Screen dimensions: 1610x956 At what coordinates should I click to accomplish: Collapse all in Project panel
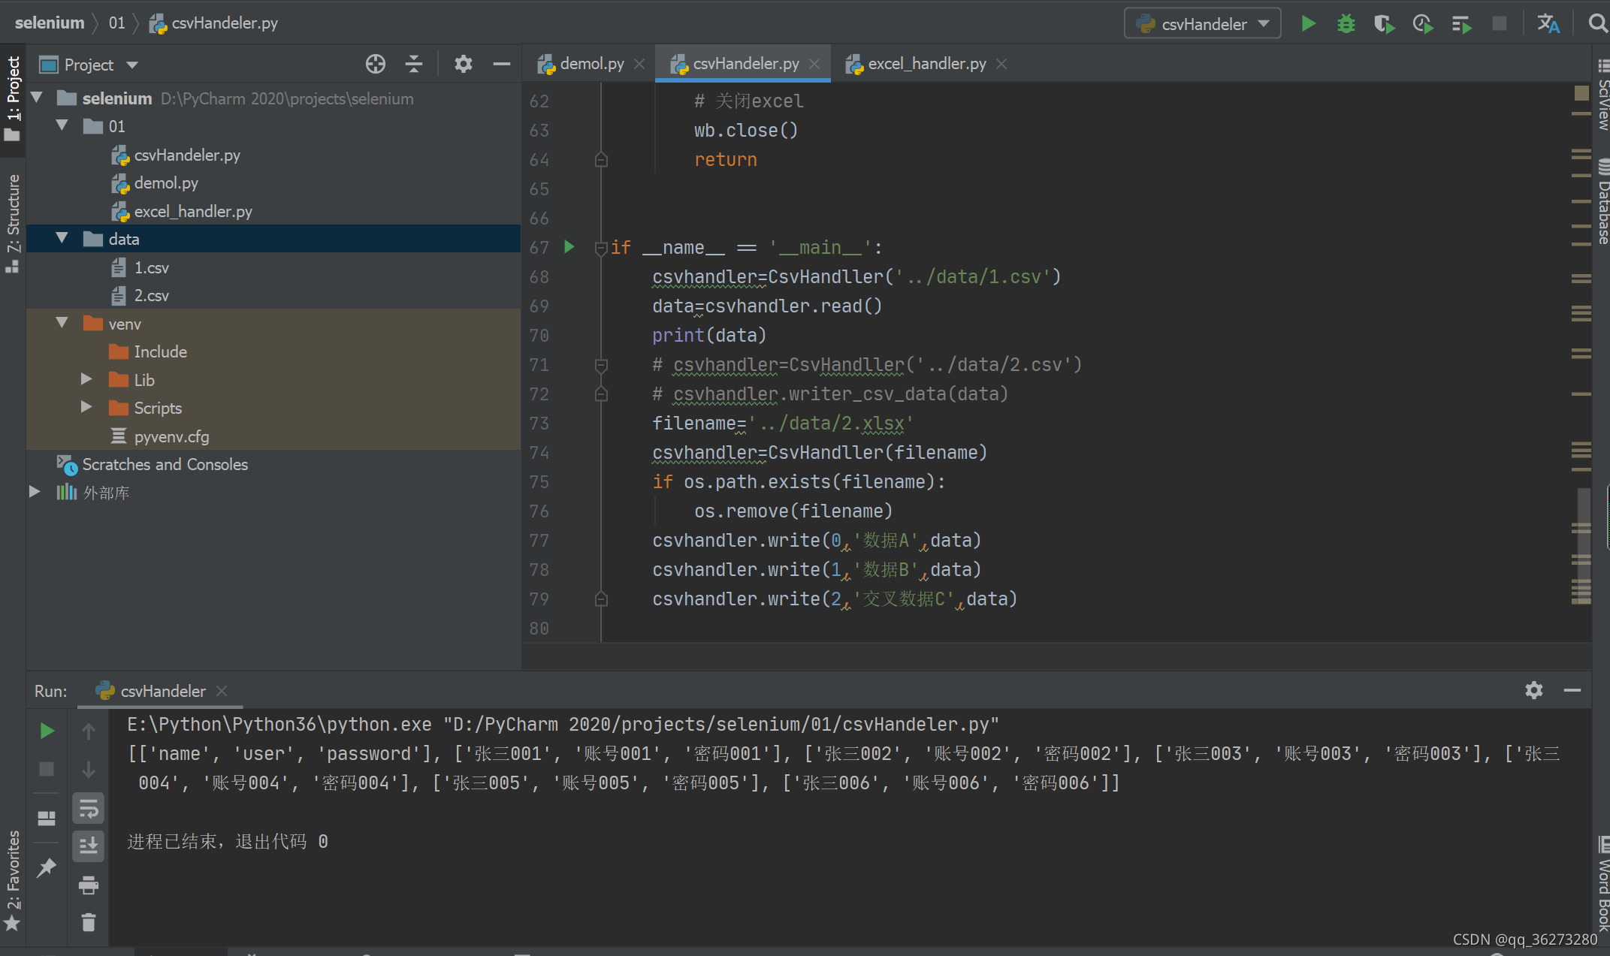[x=414, y=65]
